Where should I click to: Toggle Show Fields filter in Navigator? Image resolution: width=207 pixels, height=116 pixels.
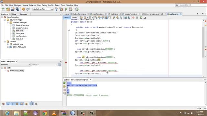pos(8,104)
